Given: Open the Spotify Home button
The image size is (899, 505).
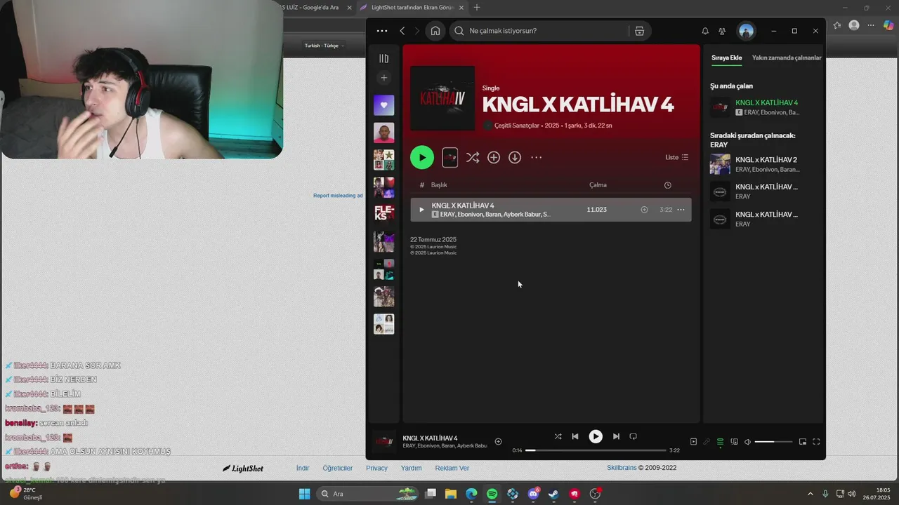Looking at the screenshot, I should click(435, 31).
